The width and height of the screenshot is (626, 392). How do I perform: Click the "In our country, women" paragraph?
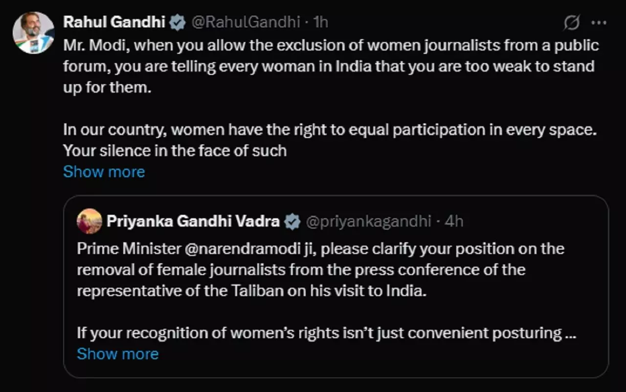click(331, 140)
